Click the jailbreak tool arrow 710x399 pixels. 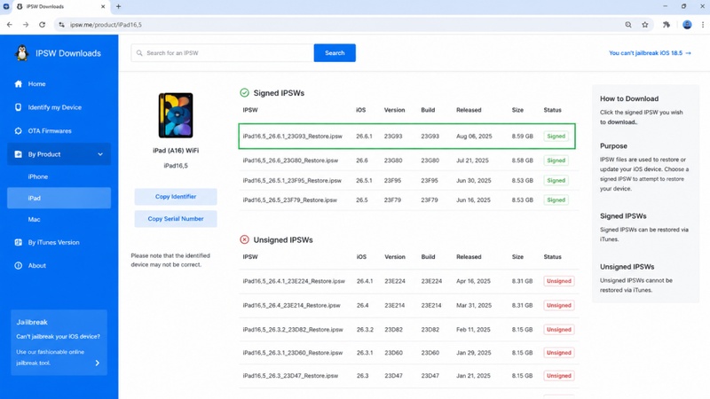tap(98, 363)
